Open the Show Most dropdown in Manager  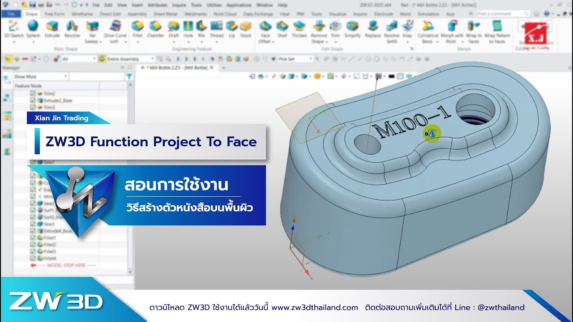click(41, 76)
